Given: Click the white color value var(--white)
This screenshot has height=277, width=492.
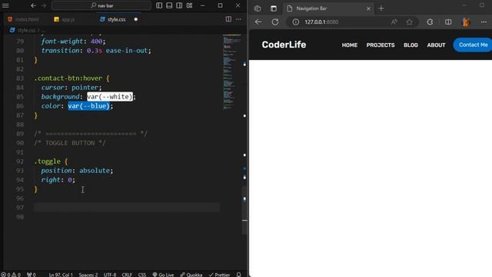Looking at the screenshot, I should tap(110, 97).
